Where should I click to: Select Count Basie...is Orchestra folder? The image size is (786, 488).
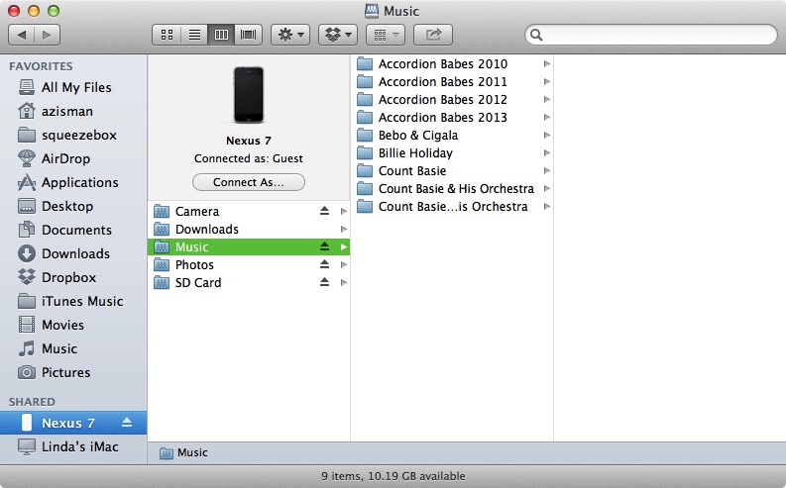pos(452,206)
